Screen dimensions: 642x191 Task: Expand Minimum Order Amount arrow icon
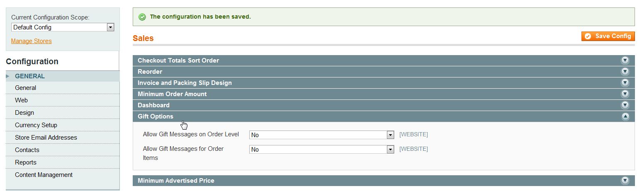tap(625, 94)
